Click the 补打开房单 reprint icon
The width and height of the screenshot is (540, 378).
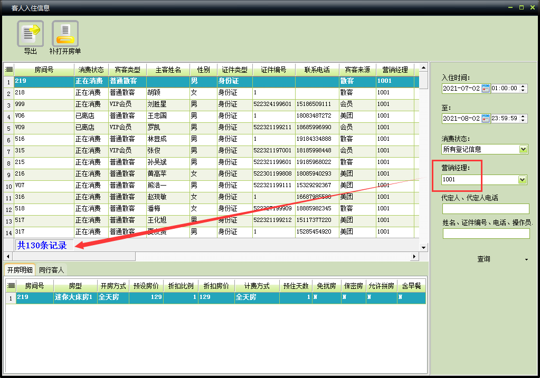[65, 33]
